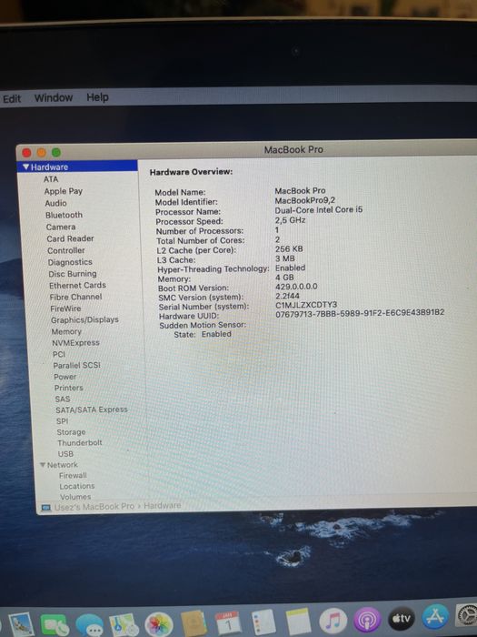Select Camera in the sidebar
This screenshot has width=477, height=637.
pos(61,227)
